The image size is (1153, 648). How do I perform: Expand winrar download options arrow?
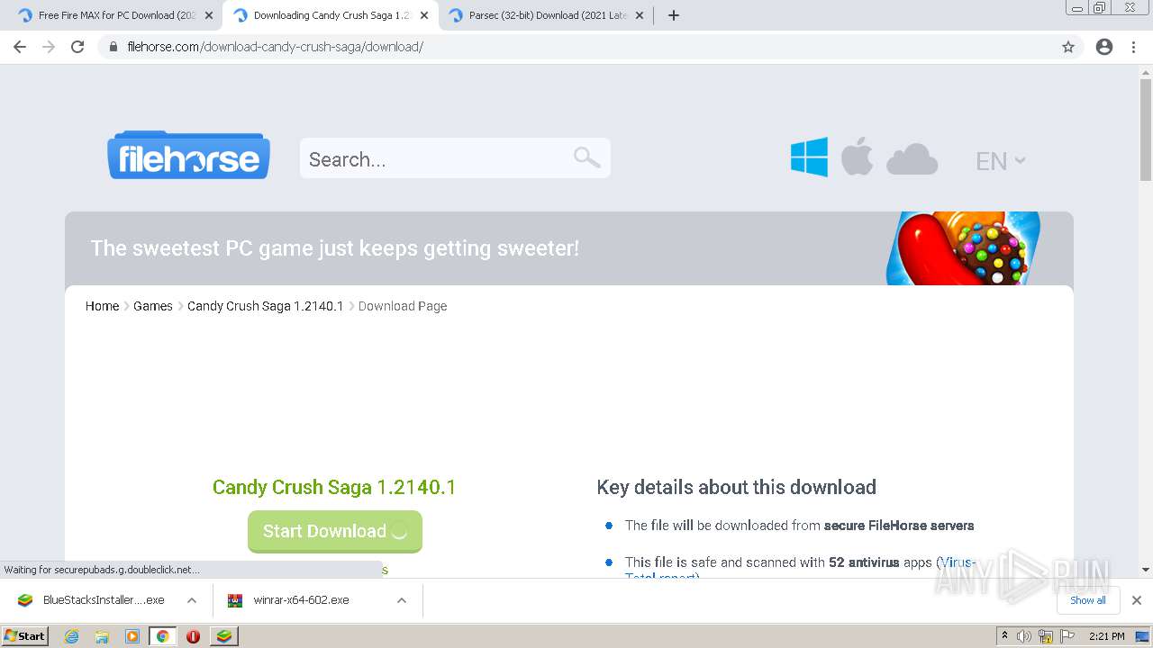point(402,600)
